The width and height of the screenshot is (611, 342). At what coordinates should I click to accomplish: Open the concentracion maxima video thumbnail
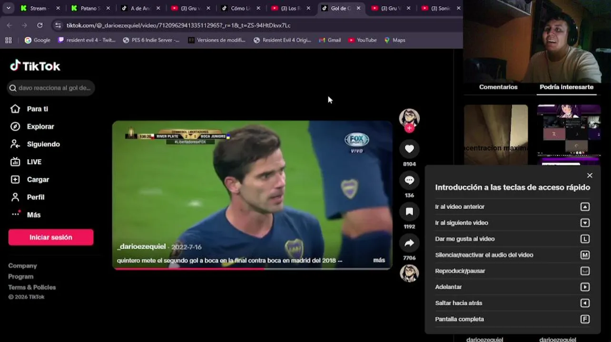(496, 135)
